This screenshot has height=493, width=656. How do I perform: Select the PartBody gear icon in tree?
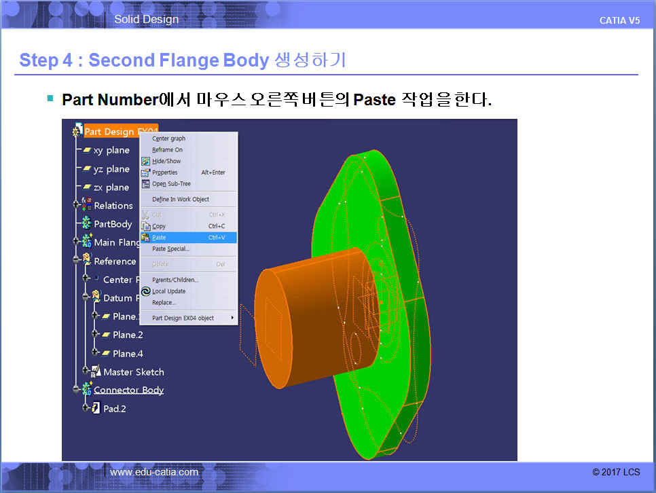86,223
